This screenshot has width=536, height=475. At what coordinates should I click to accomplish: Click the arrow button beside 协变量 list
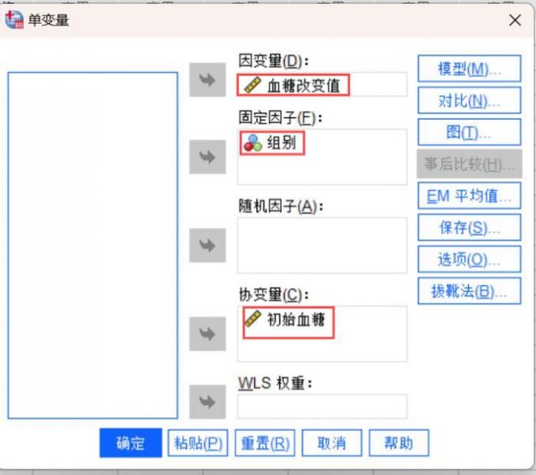click(207, 334)
